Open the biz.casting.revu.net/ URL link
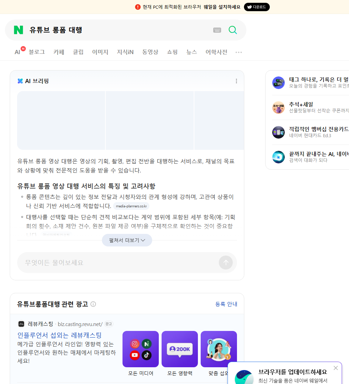 point(80,324)
